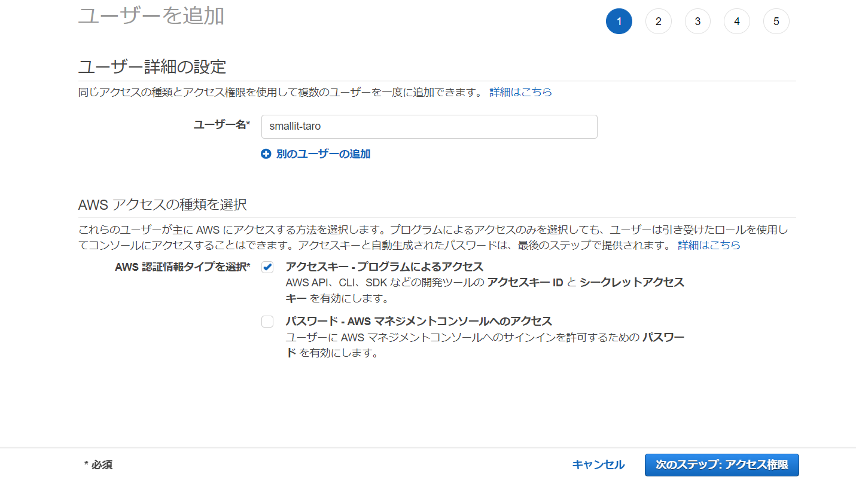Jump to step 2 in wizard indicator

pyautogui.click(x=658, y=22)
